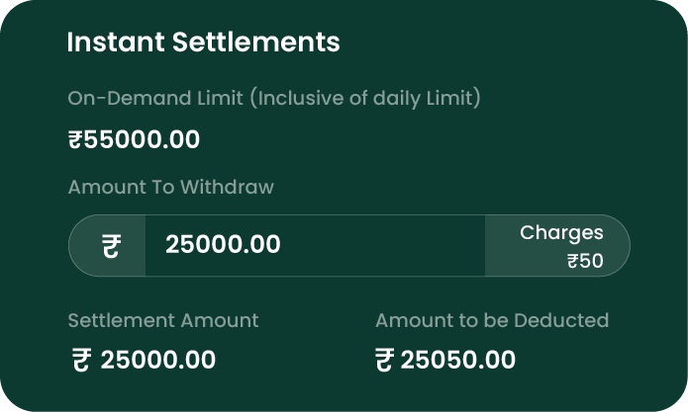Click the word Charges
This screenshot has width=688, height=412.
point(561,233)
